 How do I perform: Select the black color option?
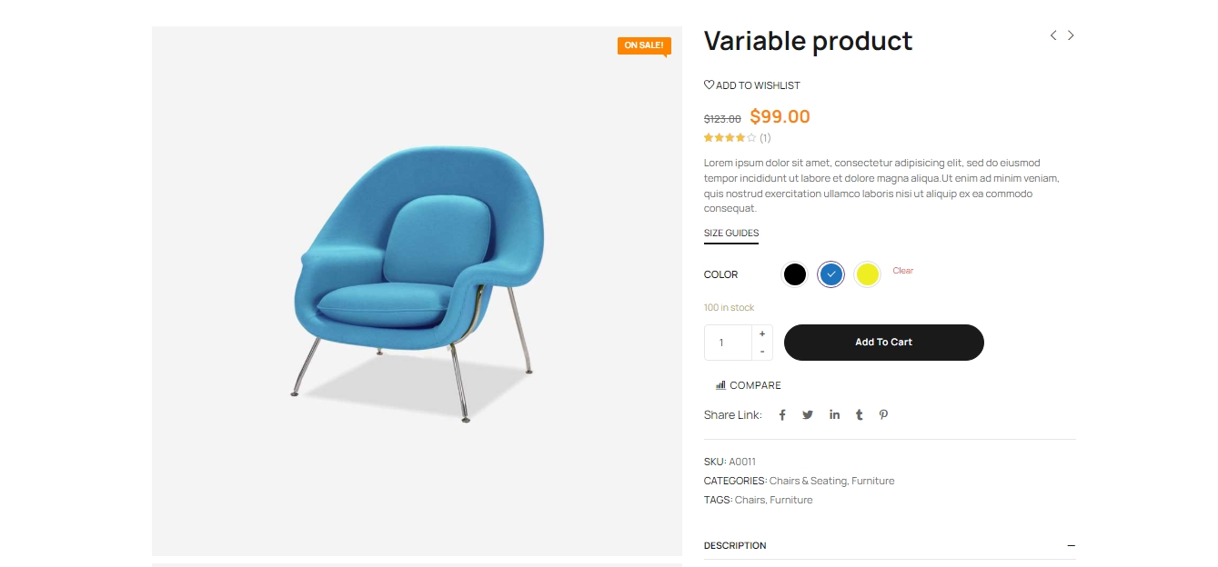[794, 274]
